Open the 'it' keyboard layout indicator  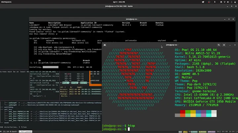(215, 2)
